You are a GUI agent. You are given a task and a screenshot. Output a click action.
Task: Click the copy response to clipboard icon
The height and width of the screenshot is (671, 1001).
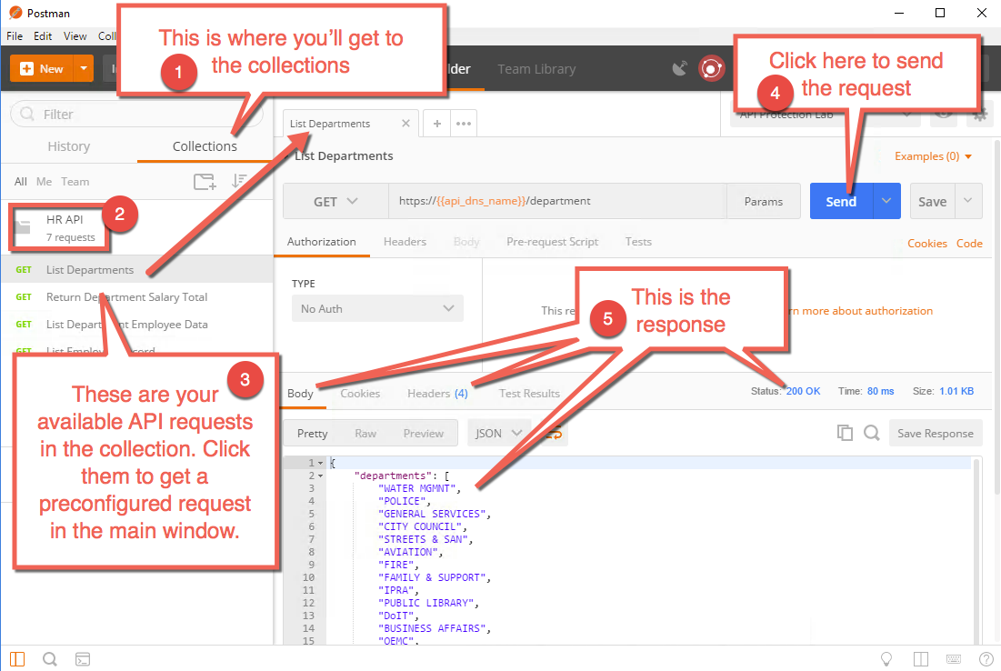click(x=845, y=433)
